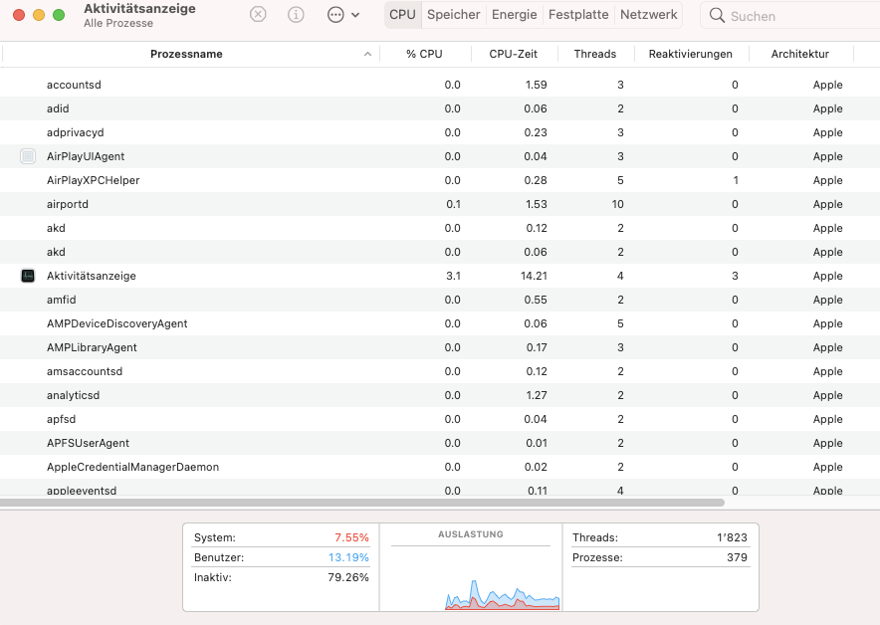880x625 pixels.
Task: Select the AirPlayXPCHelper process row
Action: click(x=440, y=180)
